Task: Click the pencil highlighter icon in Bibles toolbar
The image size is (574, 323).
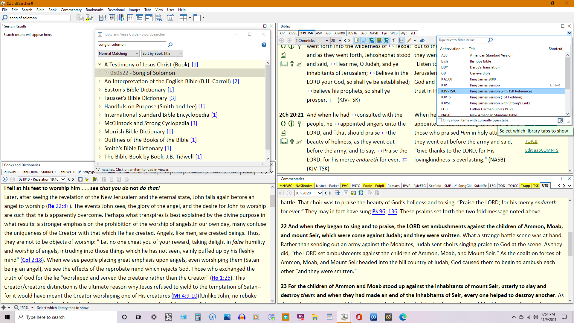Action: (409, 40)
